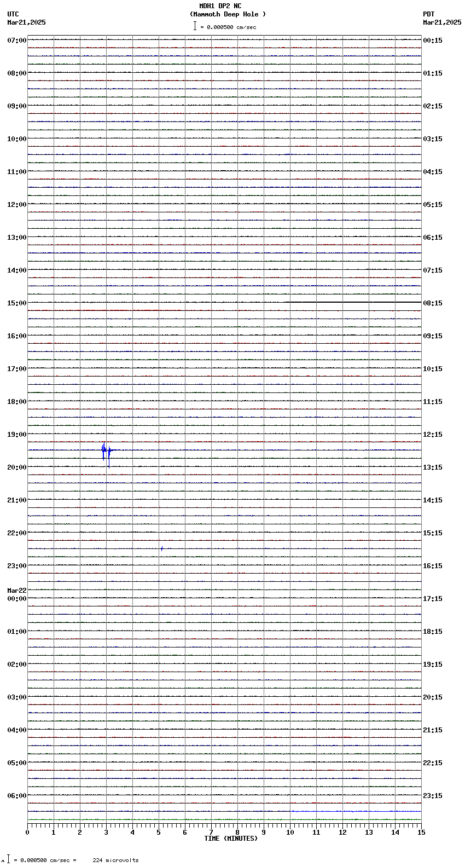Click the TIME (MINUTES) axis label
The image size is (465, 867).
[x=231, y=839]
